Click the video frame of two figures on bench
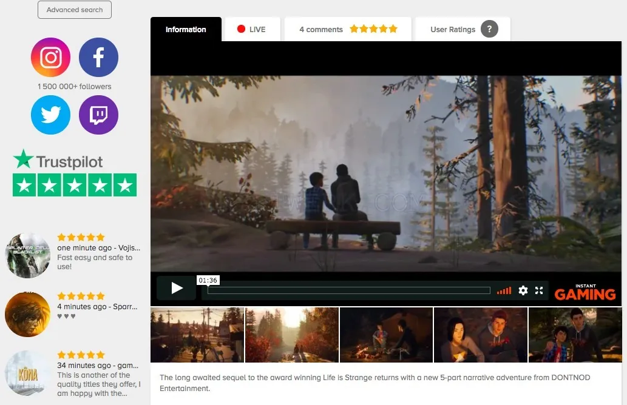Image resolution: width=627 pixels, height=405 pixels. [x=386, y=174]
